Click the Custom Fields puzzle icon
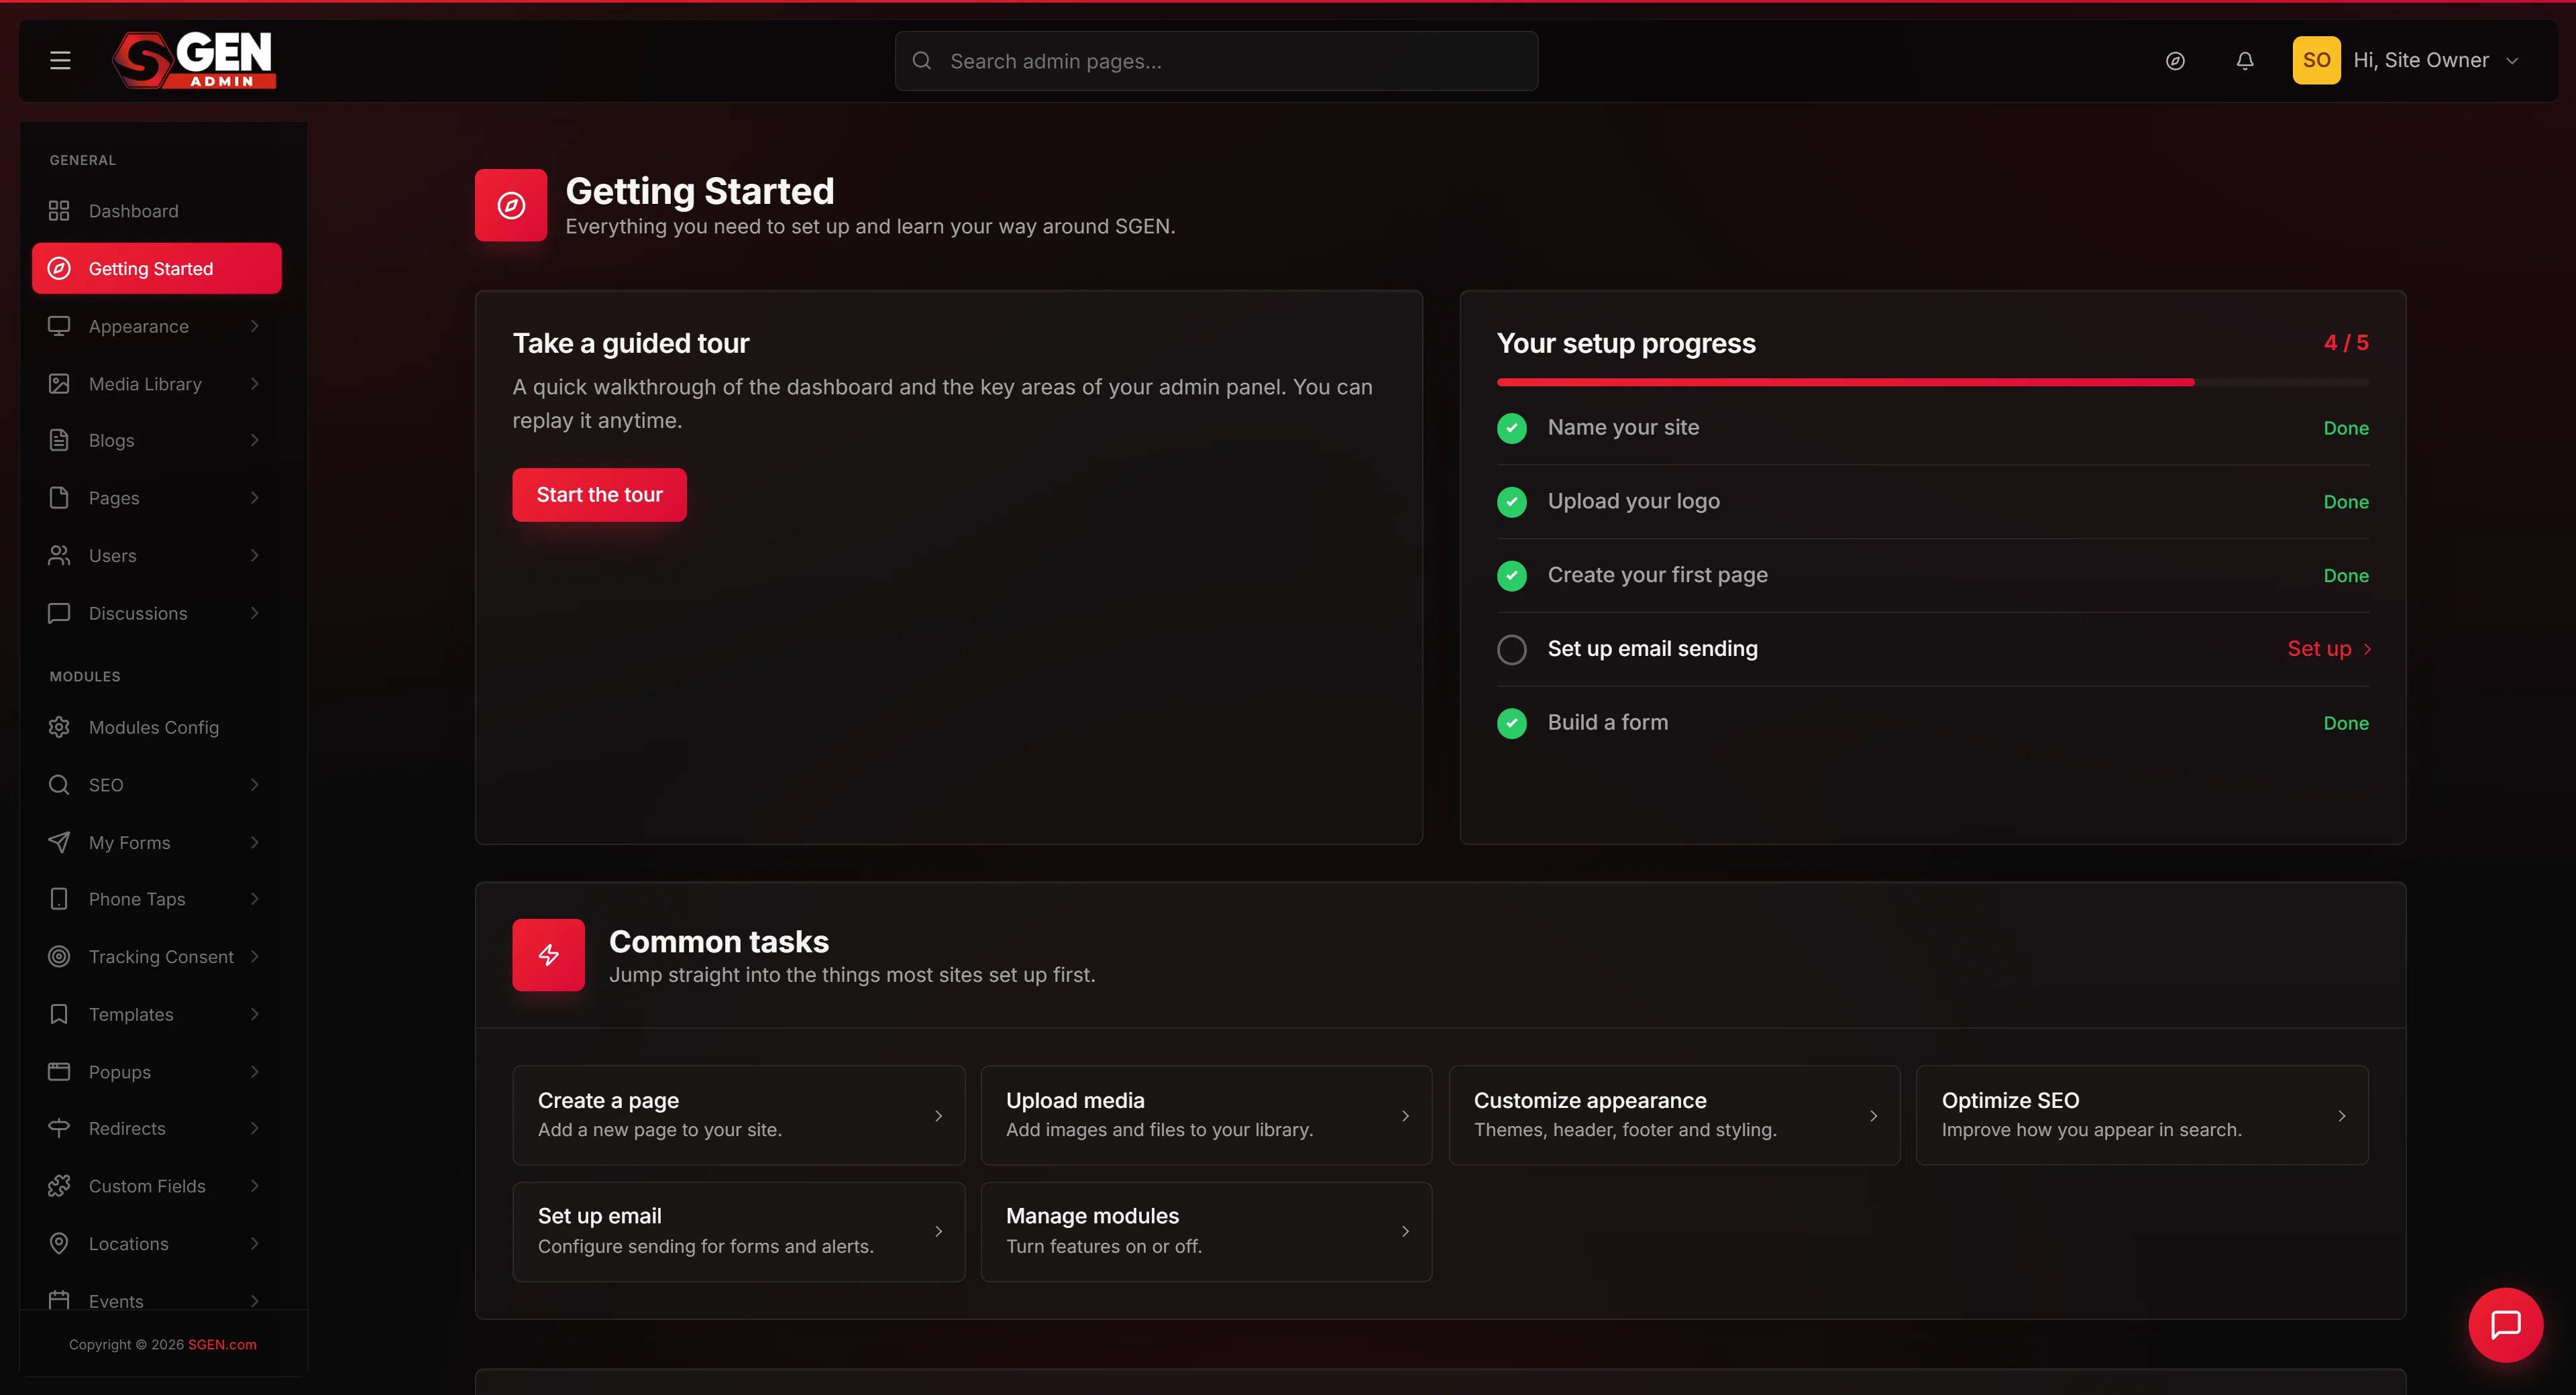Image resolution: width=2576 pixels, height=1395 pixels. (59, 1186)
